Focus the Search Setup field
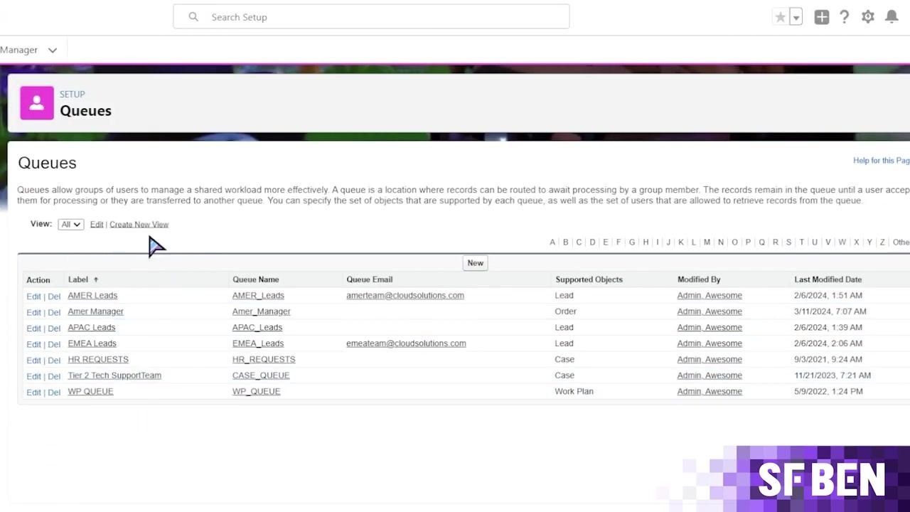The image size is (910, 512). 371,17
